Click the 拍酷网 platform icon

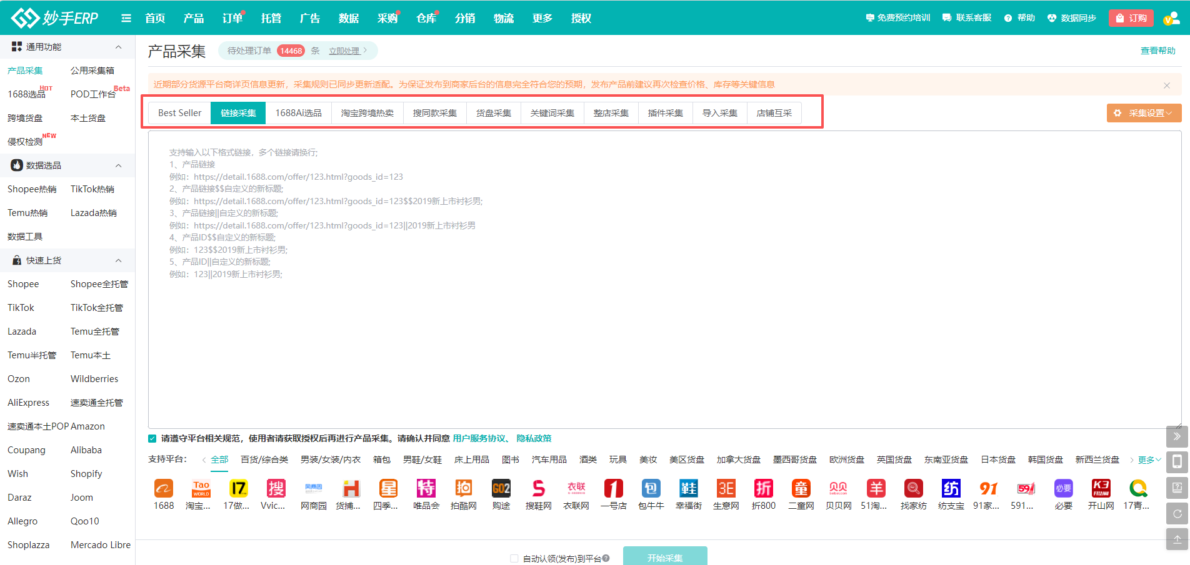coord(464,488)
